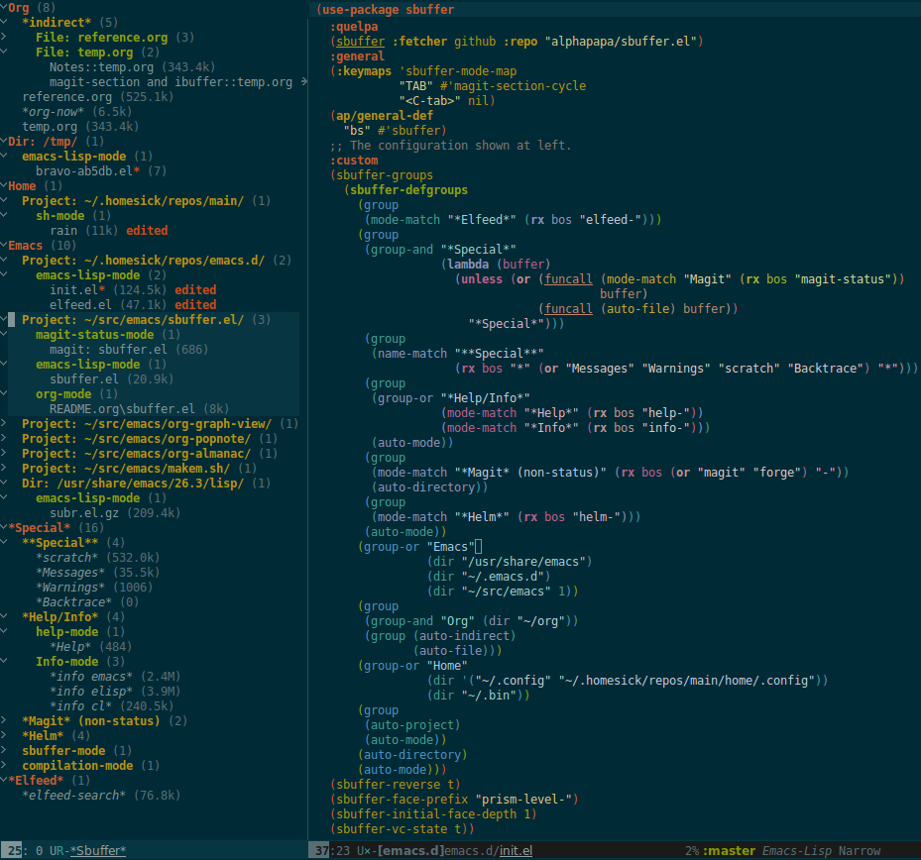Screen dimensions: 921x860
Task: Expand the org-popnote project chevron
Action: tap(4, 438)
